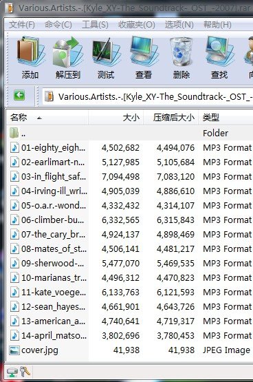Click the 添加 (Add) toolbar icon
Image resolution: width=253 pixels, height=382 pixels.
tap(31, 52)
